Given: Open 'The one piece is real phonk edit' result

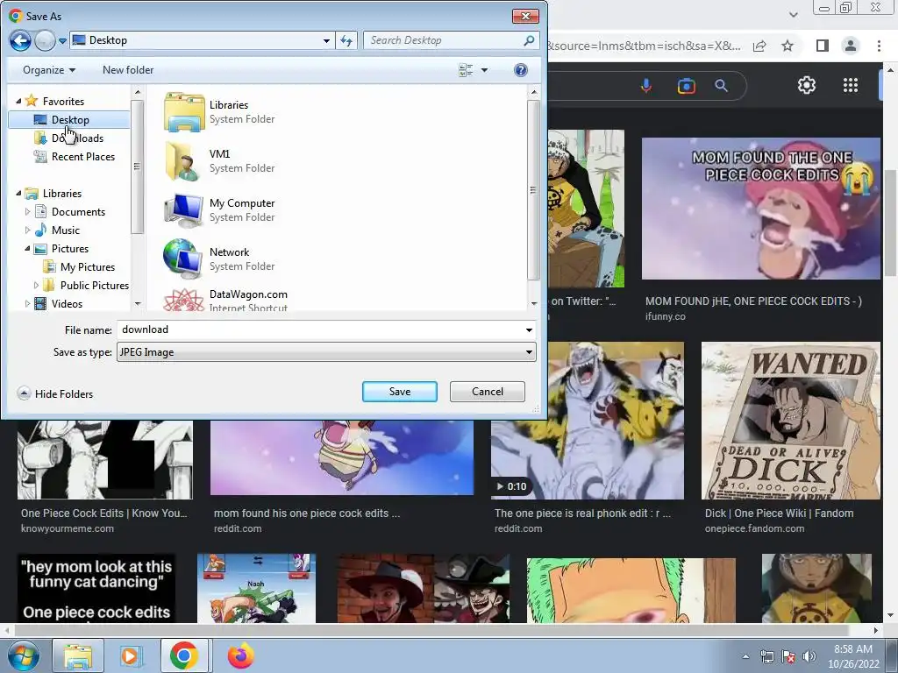Looking at the screenshot, I should [x=582, y=514].
